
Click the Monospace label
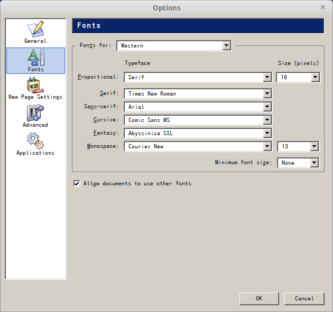[x=103, y=146]
